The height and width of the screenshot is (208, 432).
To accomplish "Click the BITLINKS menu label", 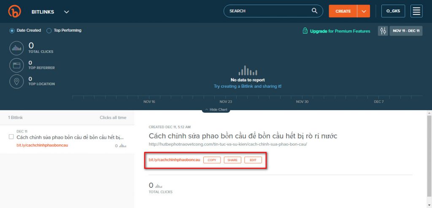I will coord(43,12).
